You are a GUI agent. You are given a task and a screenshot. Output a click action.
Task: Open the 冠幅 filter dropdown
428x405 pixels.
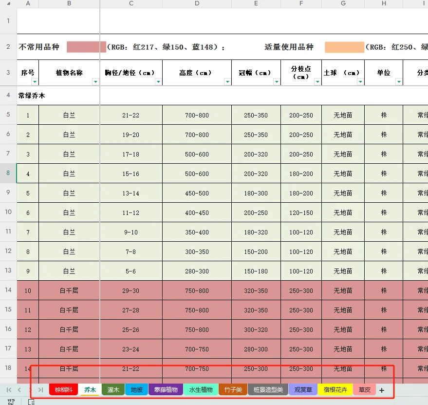277,81
